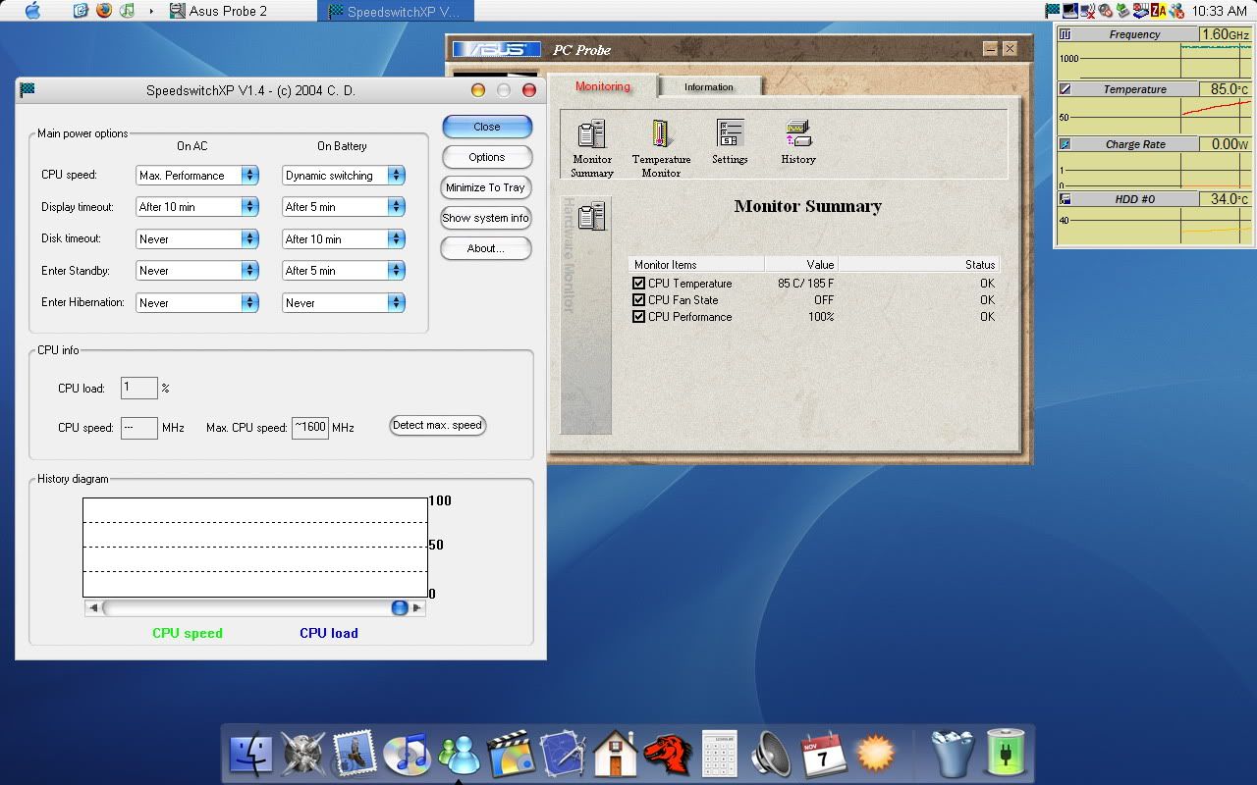Click the Monitor Items column header
Image resolution: width=1257 pixels, height=785 pixels.
(696, 264)
